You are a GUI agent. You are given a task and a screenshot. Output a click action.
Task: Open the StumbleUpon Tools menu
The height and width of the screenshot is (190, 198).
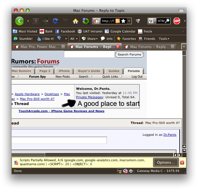164,39
